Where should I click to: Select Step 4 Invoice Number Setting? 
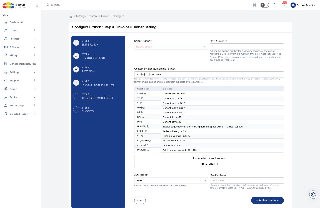coord(94,83)
